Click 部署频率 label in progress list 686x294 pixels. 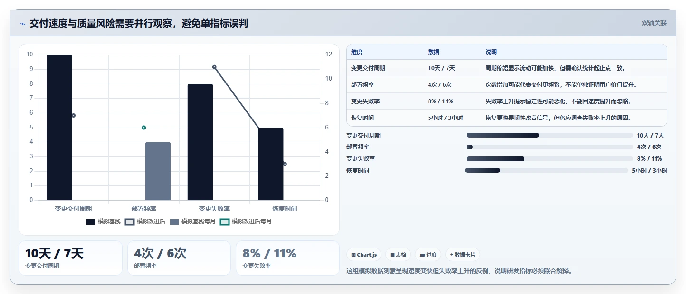coord(358,147)
